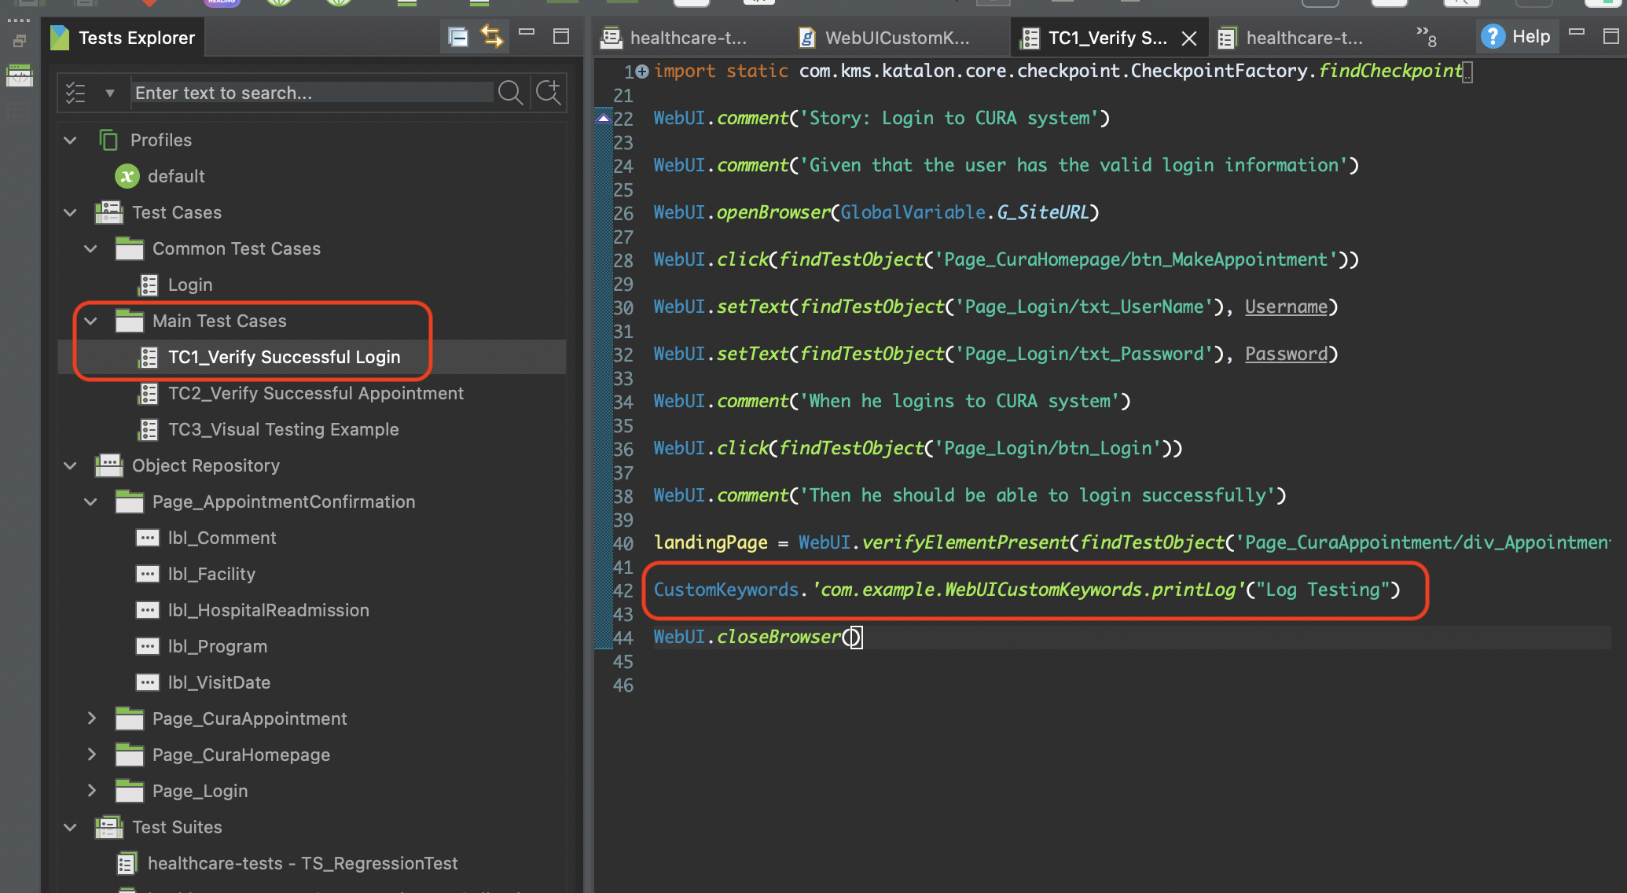1627x893 pixels.
Task: Click the Enter text to search field
Action: pyautogui.click(x=313, y=93)
